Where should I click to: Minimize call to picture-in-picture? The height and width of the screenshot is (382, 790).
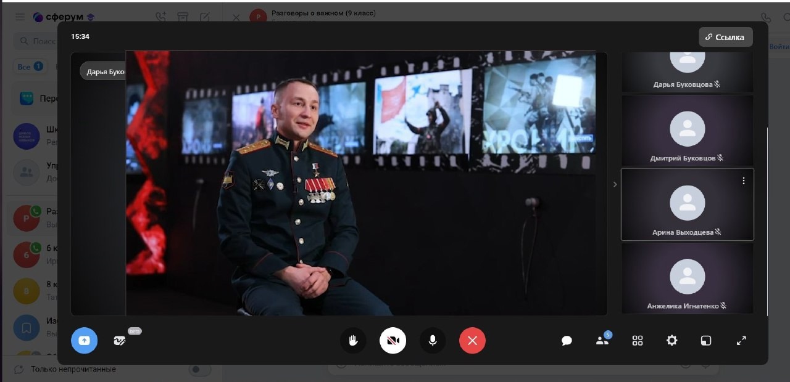click(706, 340)
